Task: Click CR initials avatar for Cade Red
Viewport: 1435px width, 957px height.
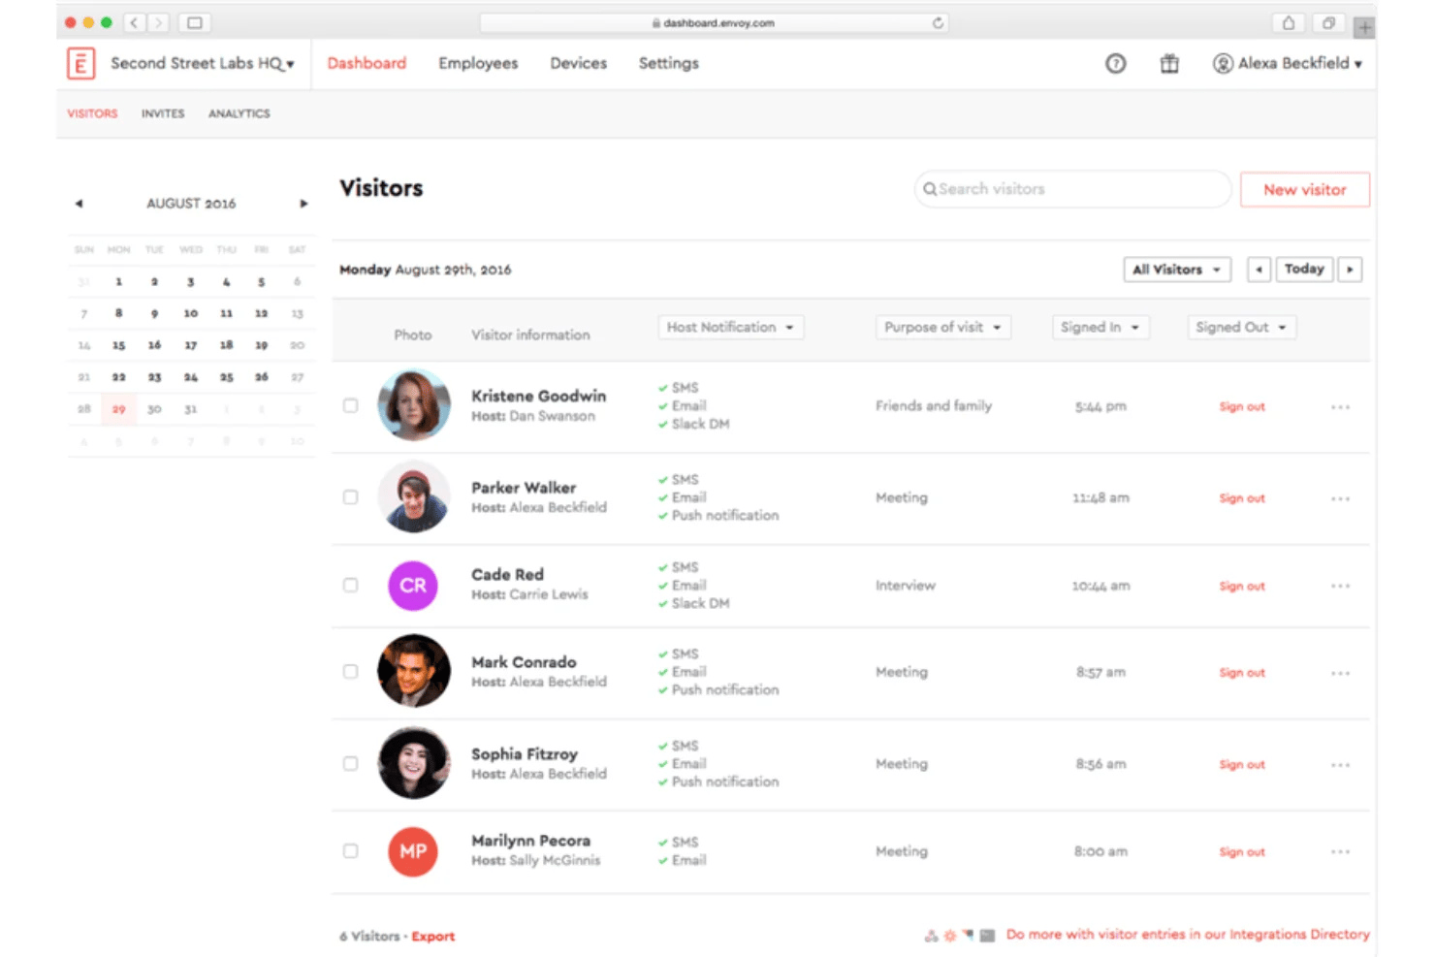Action: [413, 586]
